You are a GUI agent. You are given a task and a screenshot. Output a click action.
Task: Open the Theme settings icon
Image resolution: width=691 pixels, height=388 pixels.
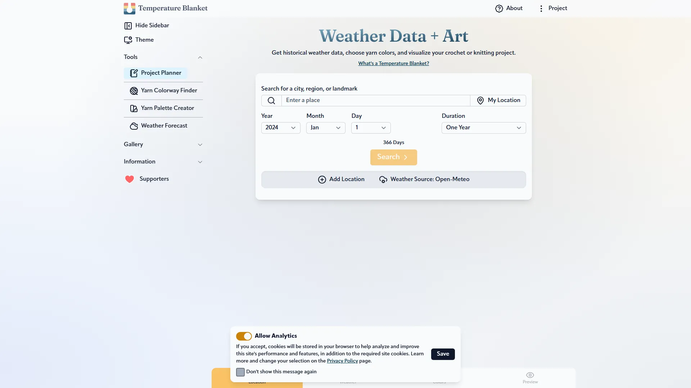128,40
